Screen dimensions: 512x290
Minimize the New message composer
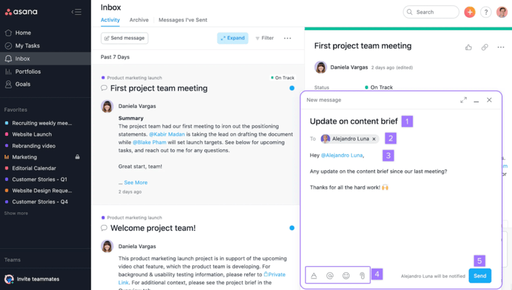476,100
